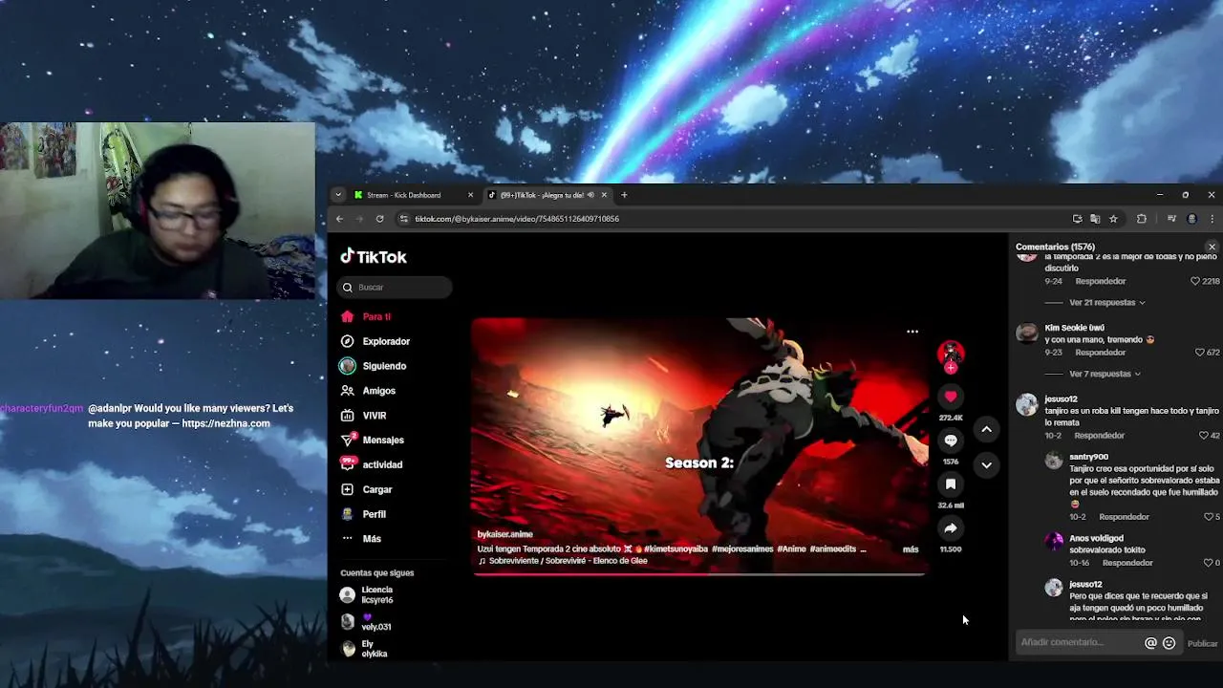Image resolution: width=1223 pixels, height=688 pixels.
Task: Switch to Stream - Kick Dashboard tab
Action: [413, 195]
